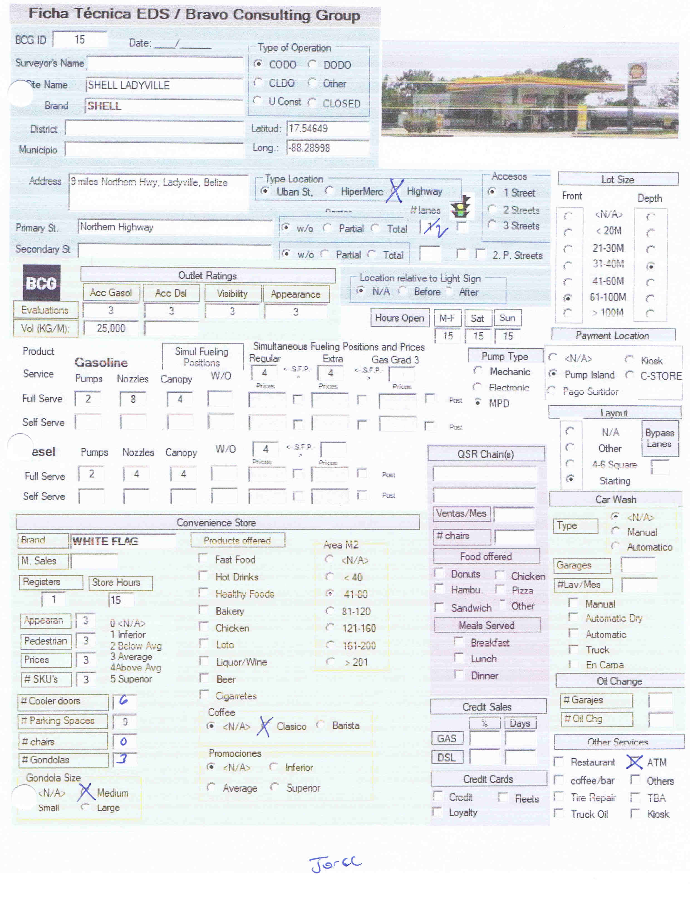Click the BCG ID field

coord(80,40)
